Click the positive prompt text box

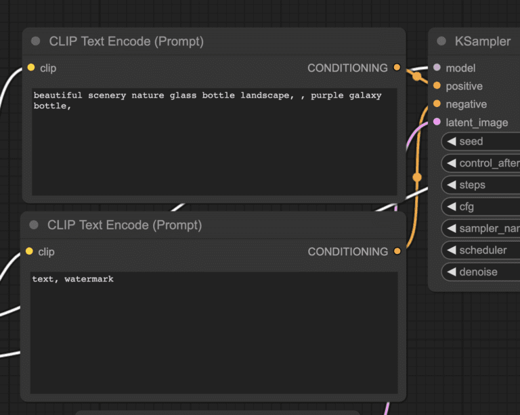(x=214, y=141)
